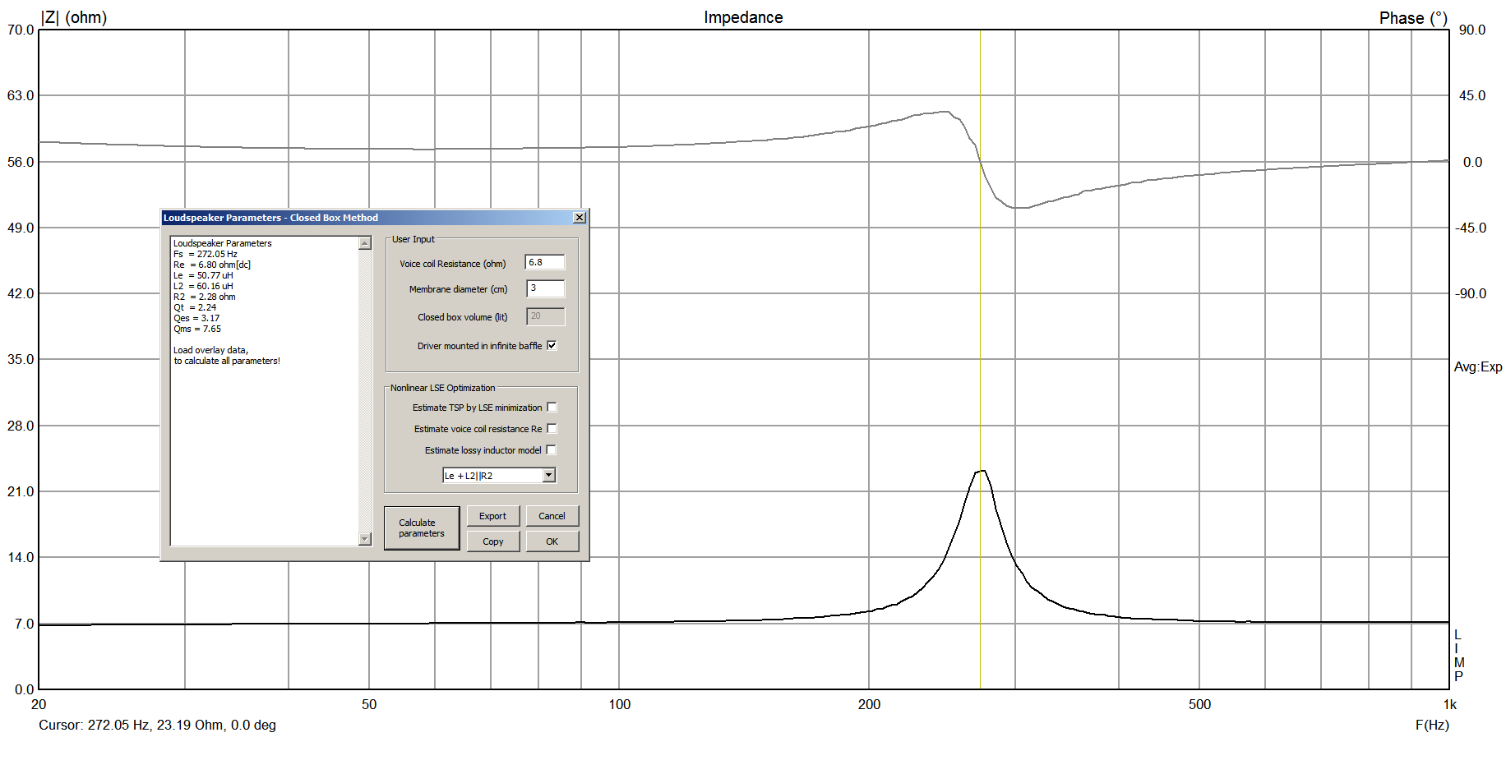Uncheck Driver mounted in infinite baffle
Screen dimensions: 1506x774
coord(552,346)
